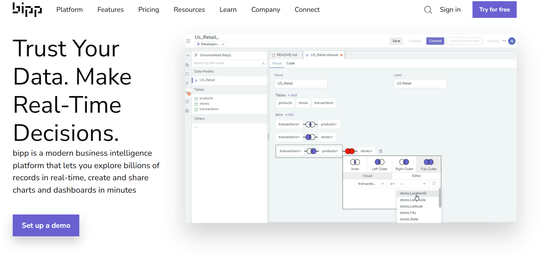Open the branch icon in sidebar
The height and width of the screenshot is (256, 540).
click(187, 83)
